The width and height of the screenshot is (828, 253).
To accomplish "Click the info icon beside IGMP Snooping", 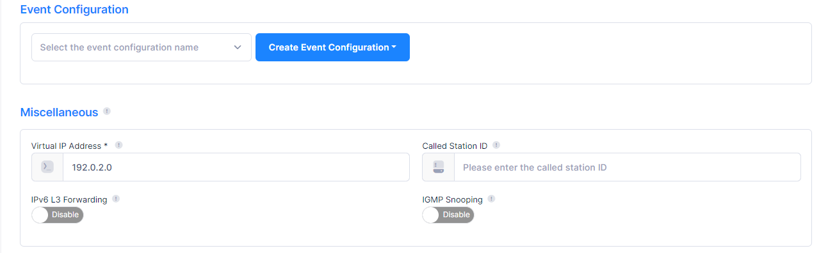I will [x=491, y=199].
